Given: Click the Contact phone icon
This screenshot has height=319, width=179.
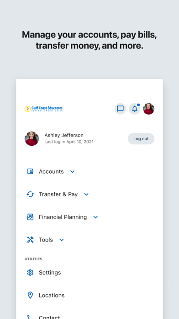Looking at the screenshot, I should (x=29, y=317).
